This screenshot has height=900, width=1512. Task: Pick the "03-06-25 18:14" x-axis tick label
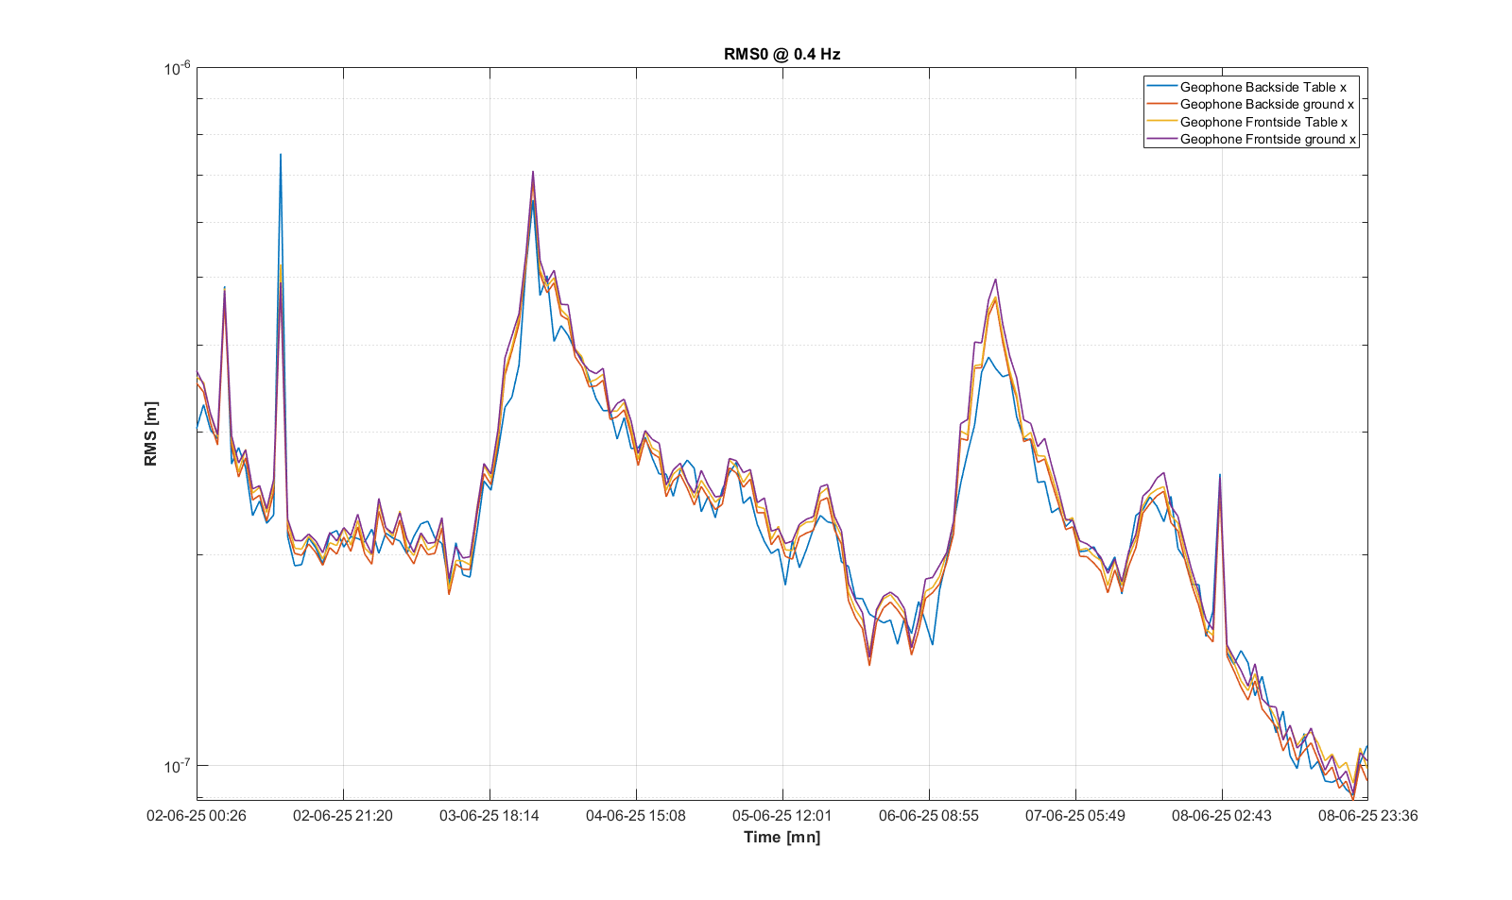point(490,815)
